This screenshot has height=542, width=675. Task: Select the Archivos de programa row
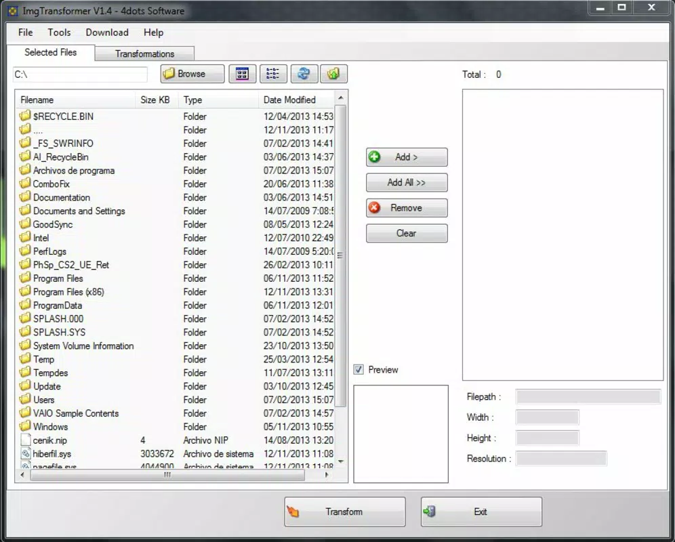pos(176,171)
